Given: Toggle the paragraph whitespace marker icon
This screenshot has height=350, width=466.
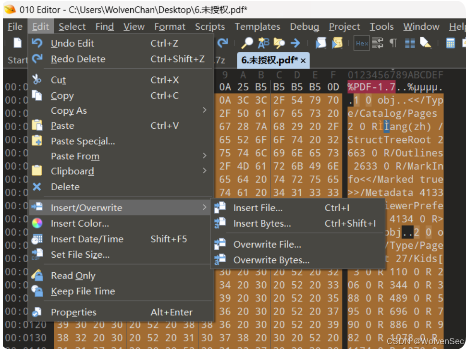Looking at the screenshot, I should coord(393,43).
